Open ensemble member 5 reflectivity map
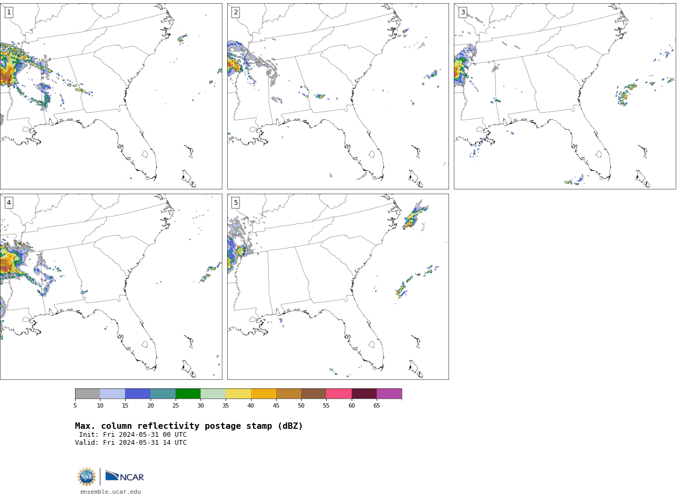Screen dimensions: 681x498 [x=338, y=287]
